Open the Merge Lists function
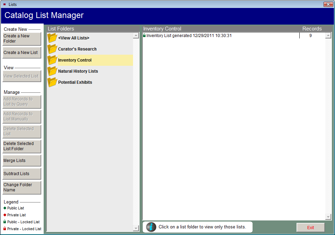The image size is (335, 235). click(21, 161)
